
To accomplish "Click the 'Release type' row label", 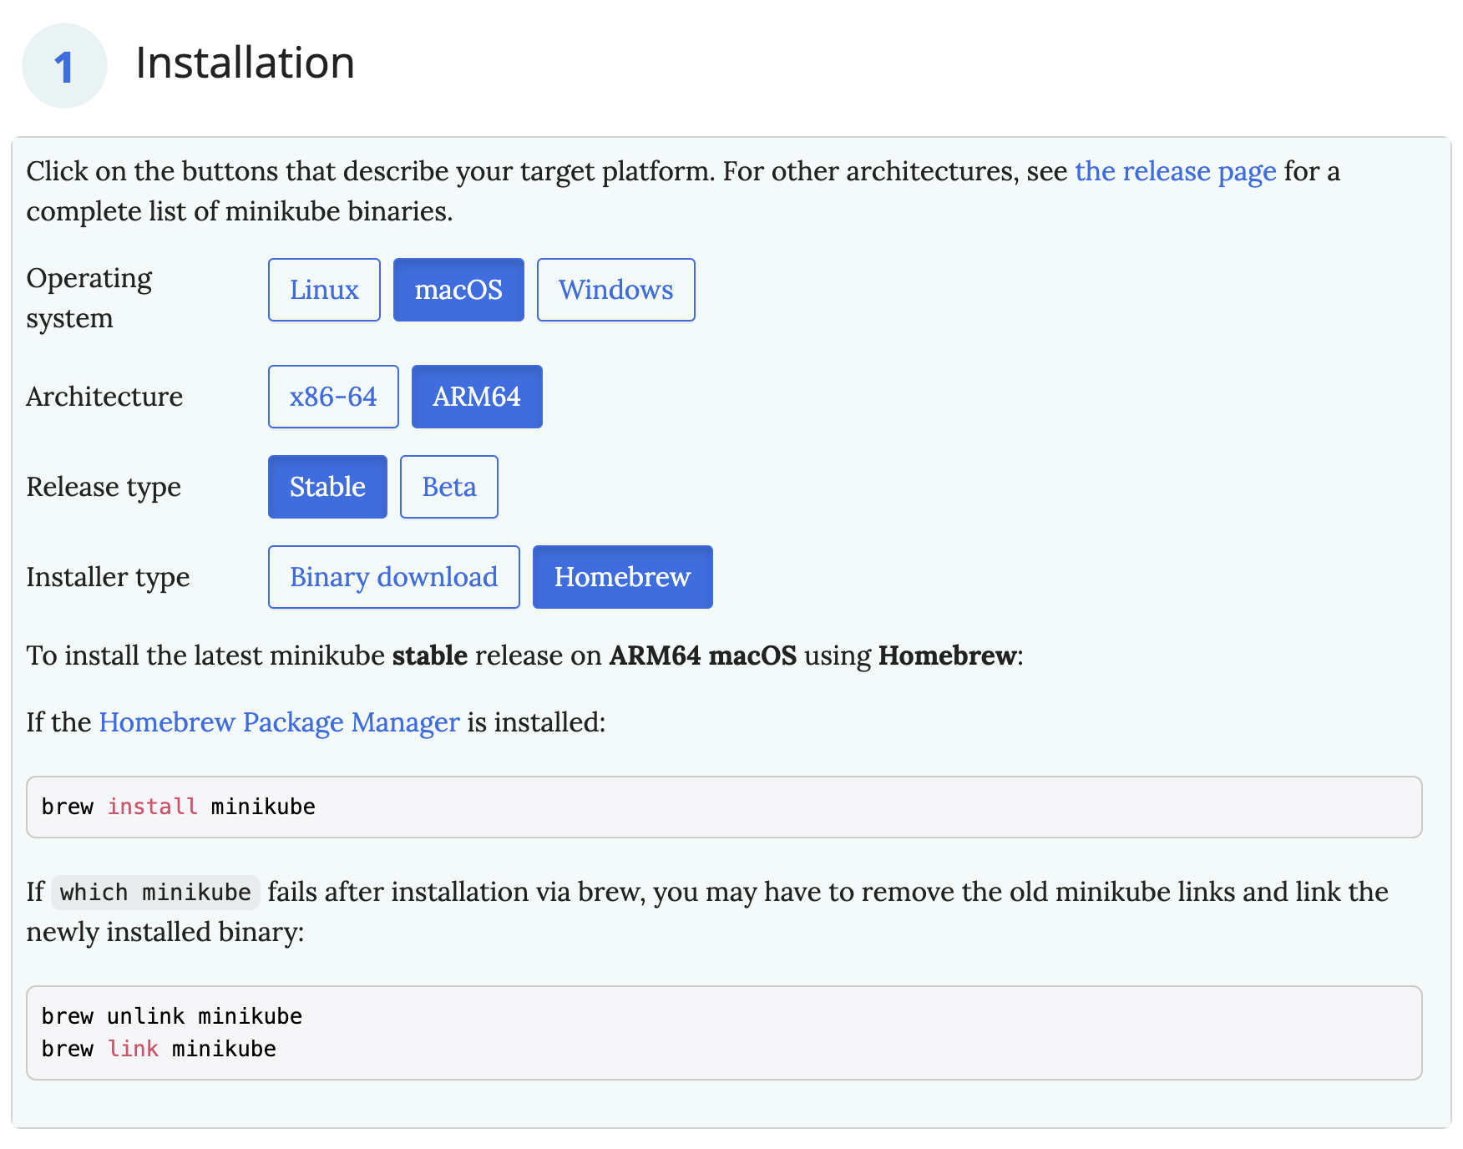I will [x=104, y=487].
